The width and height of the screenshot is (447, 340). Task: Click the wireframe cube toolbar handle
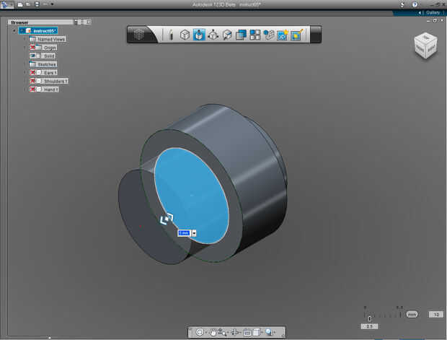pyautogui.click(x=139, y=35)
